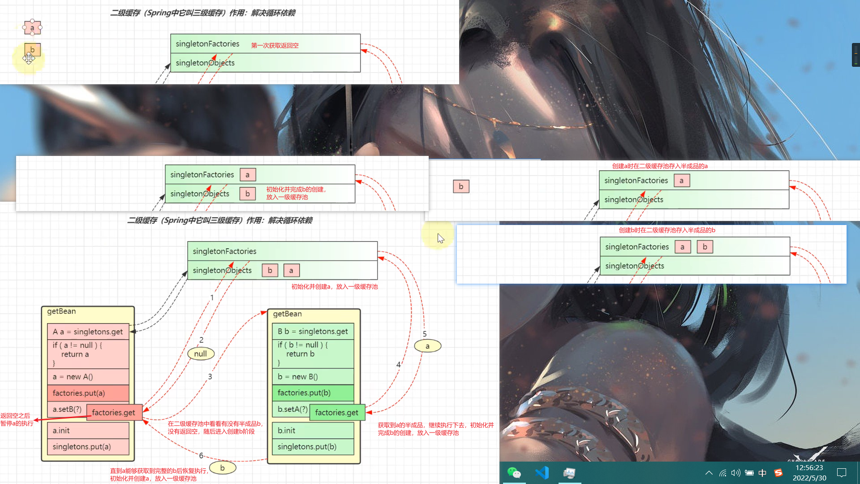Screen dimensions: 860x484
Task: Click the red factories.get box beside a.setB(?)
Action: click(114, 412)
